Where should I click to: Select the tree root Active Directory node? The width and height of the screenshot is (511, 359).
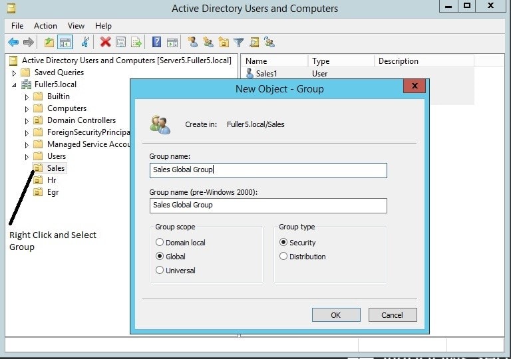point(126,60)
